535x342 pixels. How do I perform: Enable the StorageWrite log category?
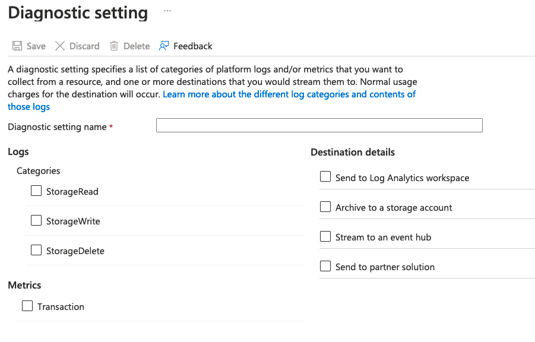pyautogui.click(x=36, y=220)
